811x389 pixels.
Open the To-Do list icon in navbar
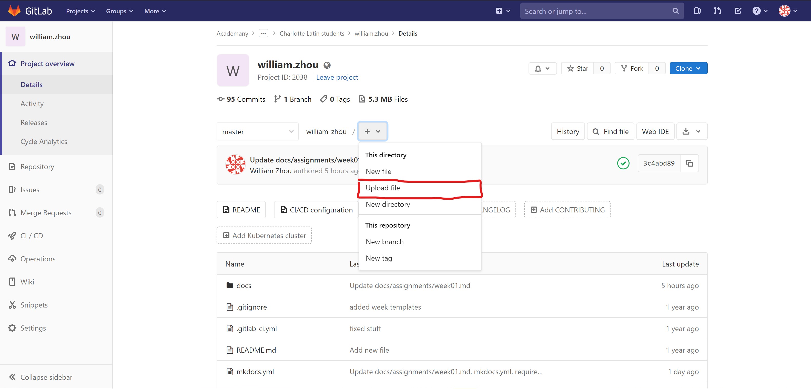(738, 11)
